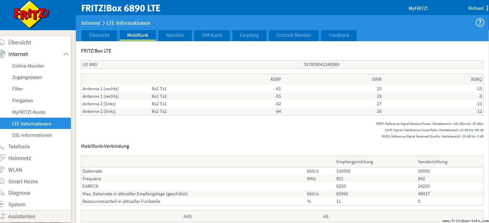Open the Telefonie menu
Screen dimensions: 489x223
(19, 147)
